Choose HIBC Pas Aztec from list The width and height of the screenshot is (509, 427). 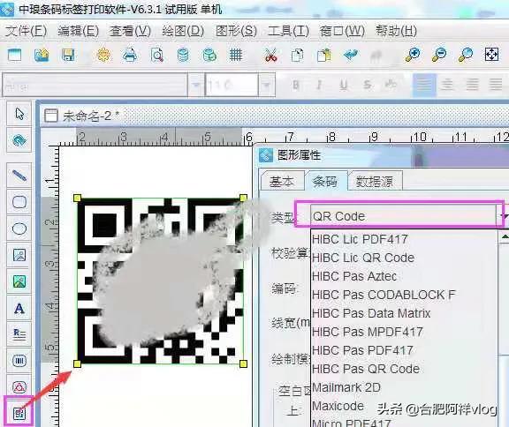(x=404, y=276)
